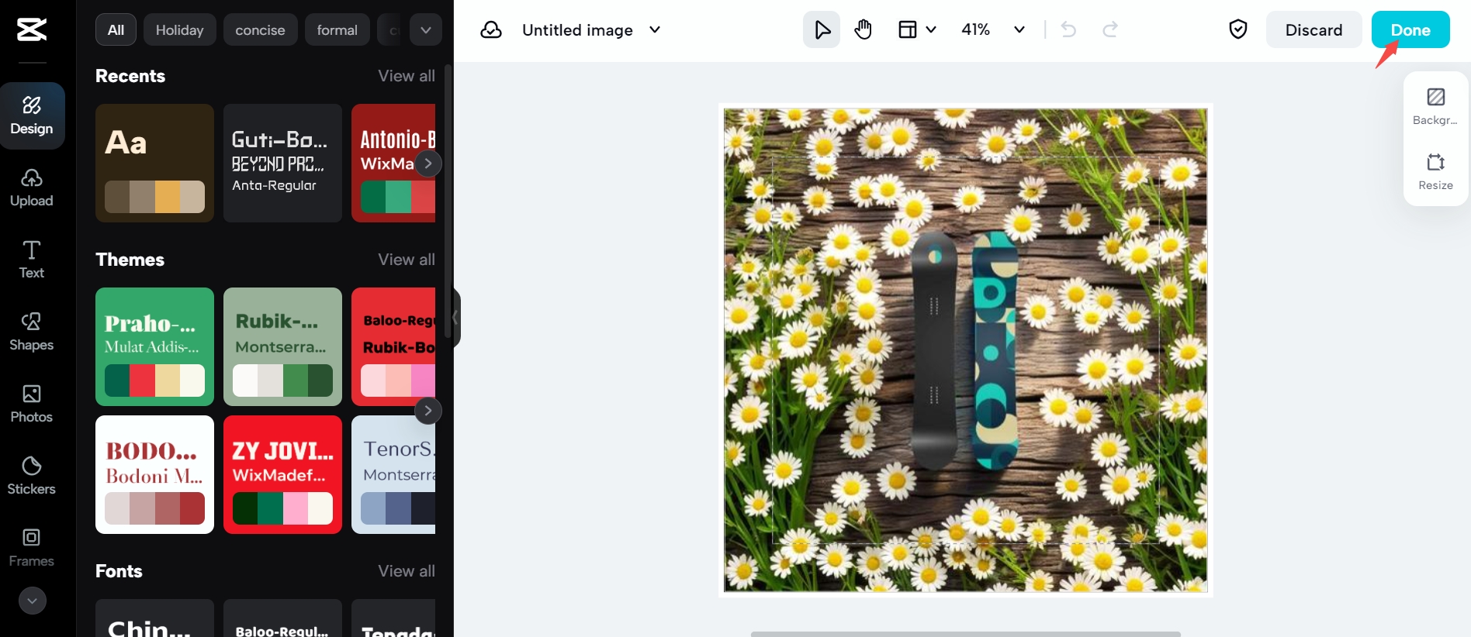
Task: Pick the Bodoni theme pink-red palette
Action: [x=154, y=508]
